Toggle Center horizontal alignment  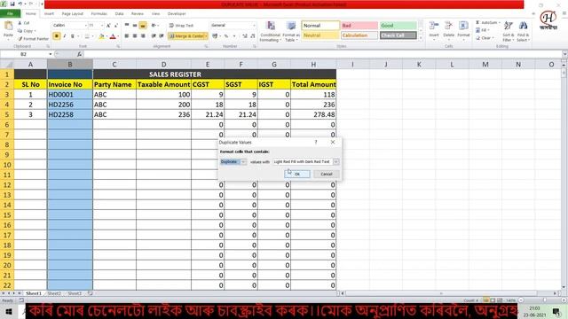(135, 36)
